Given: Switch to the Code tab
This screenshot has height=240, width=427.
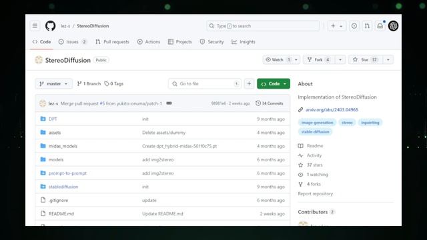Looking at the screenshot, I should tap(41, 41).
